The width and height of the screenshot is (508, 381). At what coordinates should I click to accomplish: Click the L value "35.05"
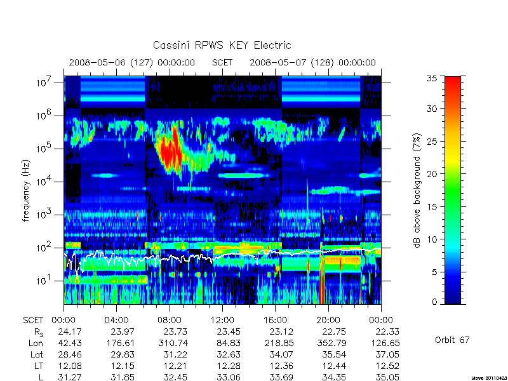(387, 377)
